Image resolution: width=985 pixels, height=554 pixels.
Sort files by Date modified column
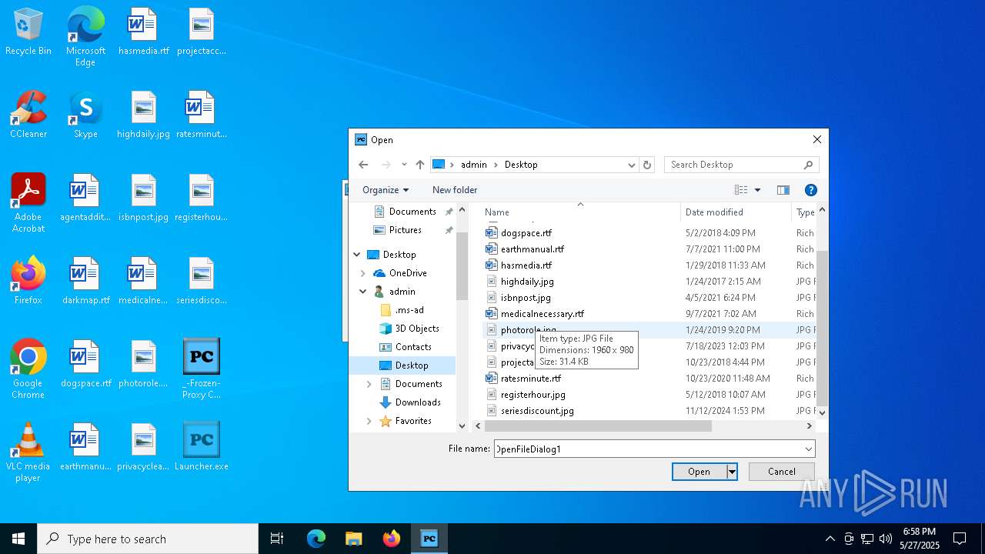[x=736, y=212]
